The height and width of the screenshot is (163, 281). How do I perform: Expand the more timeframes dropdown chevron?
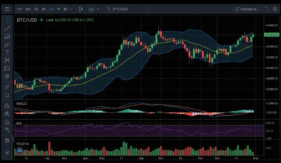tap(72, 9)
